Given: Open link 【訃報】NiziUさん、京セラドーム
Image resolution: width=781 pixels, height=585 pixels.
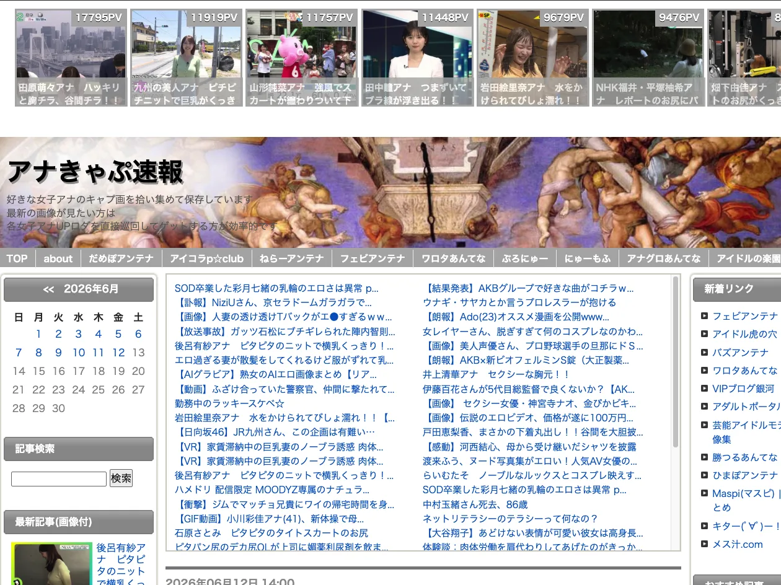Looking at the screenshot, I should [x=273, y=302].
